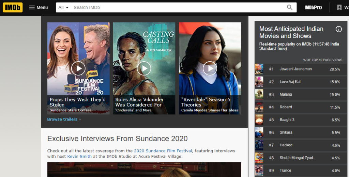Click the Browse trailers link
The width and height of the screenshot is (349, 177).
(62, 119)
